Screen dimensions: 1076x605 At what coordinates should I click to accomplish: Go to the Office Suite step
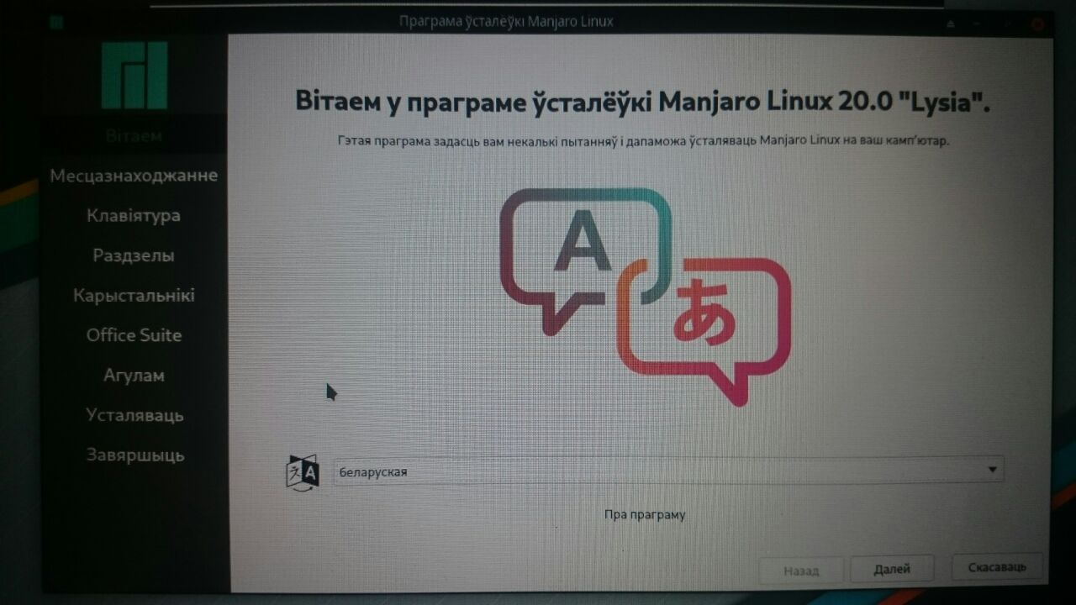click(134, 335)
